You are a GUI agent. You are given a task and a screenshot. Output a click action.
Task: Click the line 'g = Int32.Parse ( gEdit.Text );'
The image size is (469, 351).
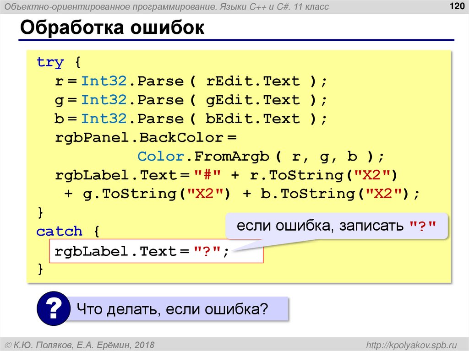(191, 100)
